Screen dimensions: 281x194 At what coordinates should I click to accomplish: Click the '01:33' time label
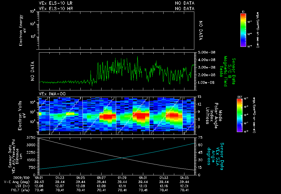(164, 178)
